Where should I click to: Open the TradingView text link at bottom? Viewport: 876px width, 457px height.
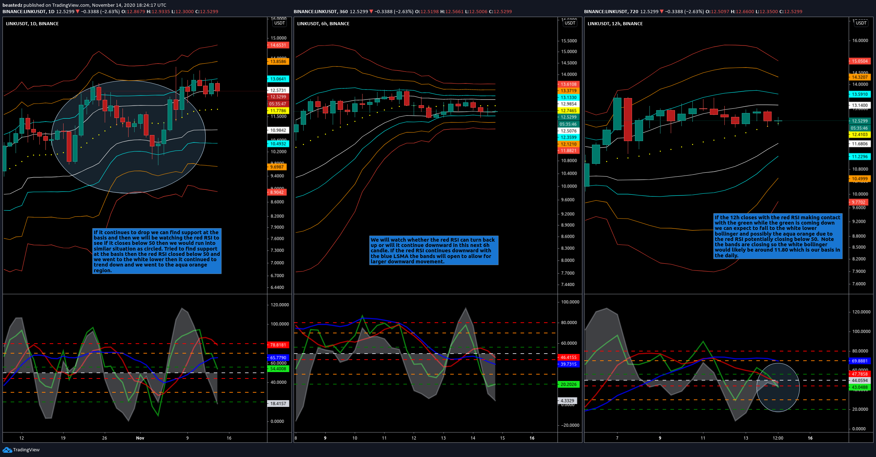point(26,450)
